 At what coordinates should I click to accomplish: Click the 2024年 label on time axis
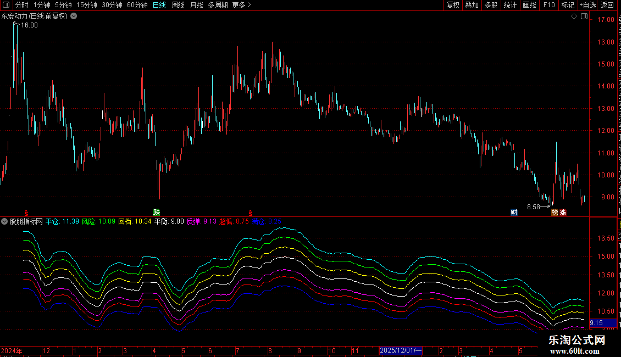click(x=12, y=351)
